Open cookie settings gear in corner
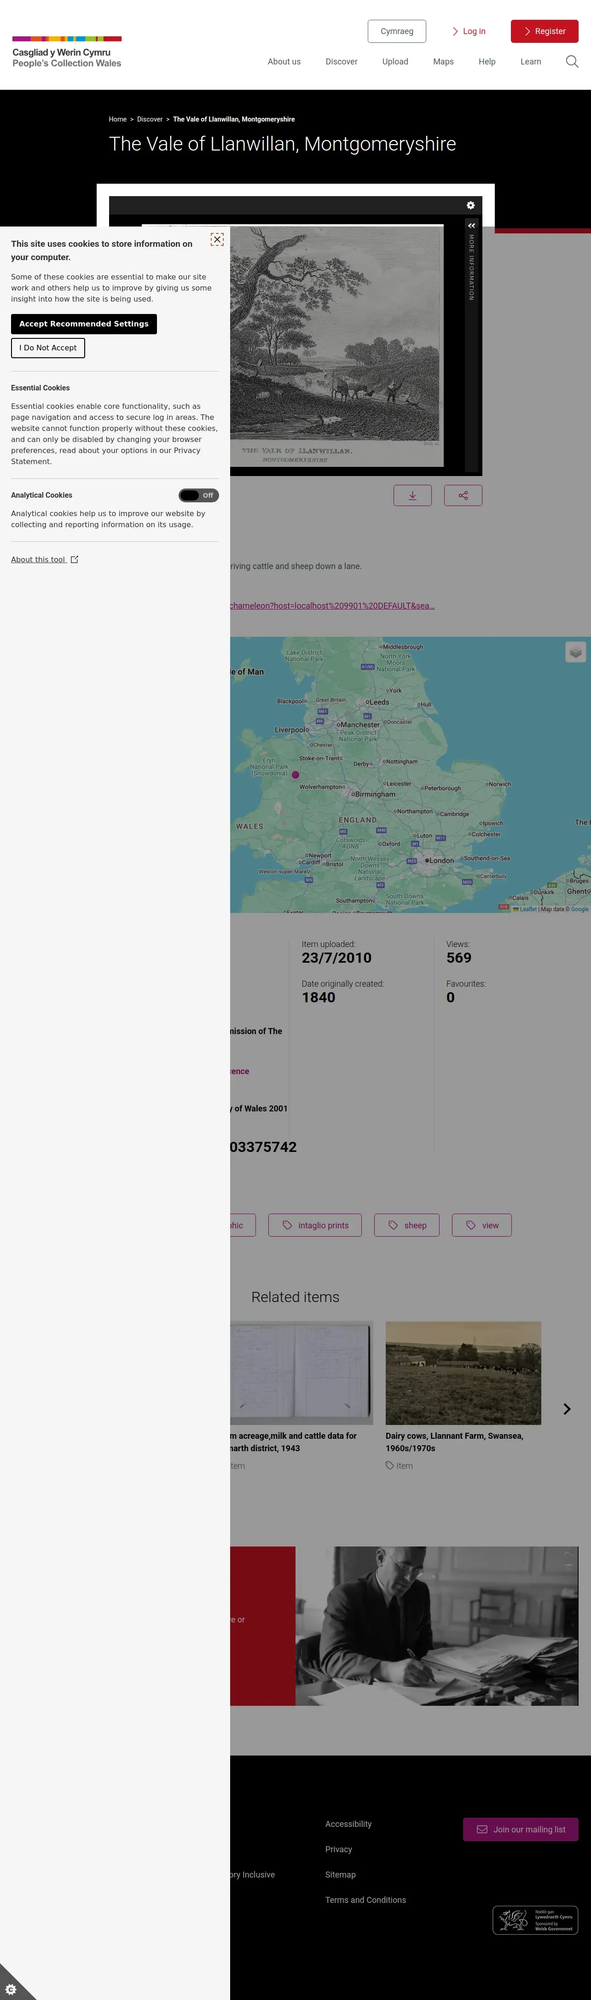The image size is (591, 2000). pos(11,1989)
